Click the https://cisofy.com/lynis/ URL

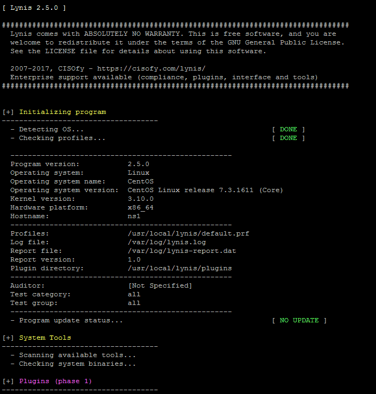click(151, 68)
